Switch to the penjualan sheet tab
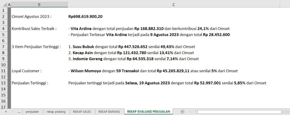The width and height of the screenshot is (290, 115). tap(32, 112)
